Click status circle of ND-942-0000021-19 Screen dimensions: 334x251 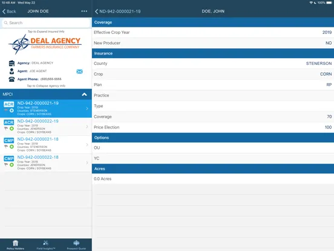pyautogui.click(x=11, y=110)
